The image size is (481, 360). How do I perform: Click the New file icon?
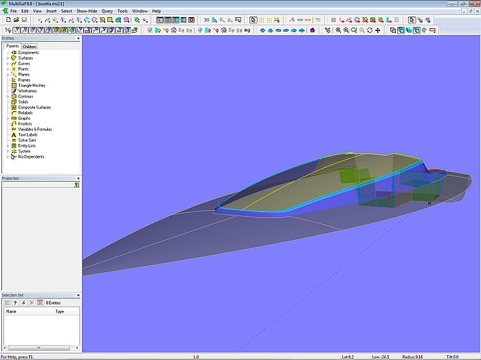click(x=8, y=20)
